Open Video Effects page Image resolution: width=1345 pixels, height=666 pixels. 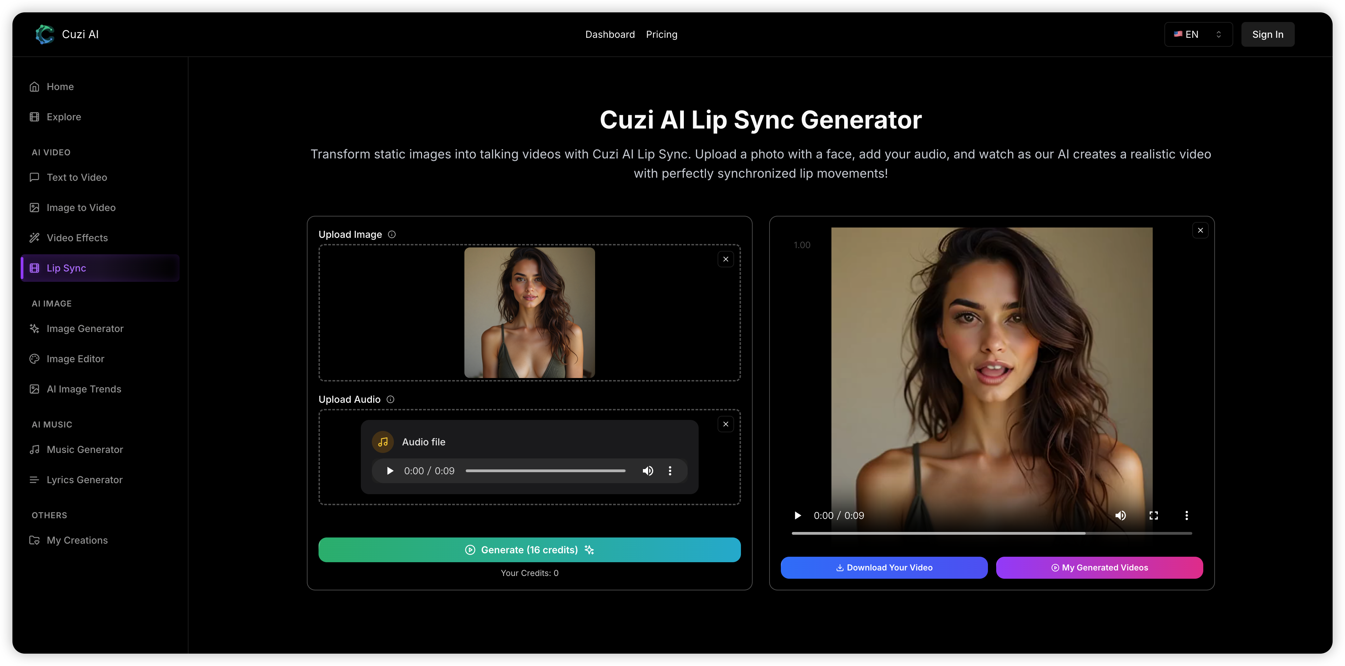click(100, 238)
